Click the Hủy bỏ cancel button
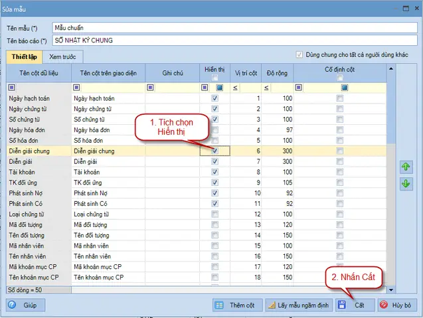Screen dimensions: 423x318 pyautogui.click(x=397, y=305)
